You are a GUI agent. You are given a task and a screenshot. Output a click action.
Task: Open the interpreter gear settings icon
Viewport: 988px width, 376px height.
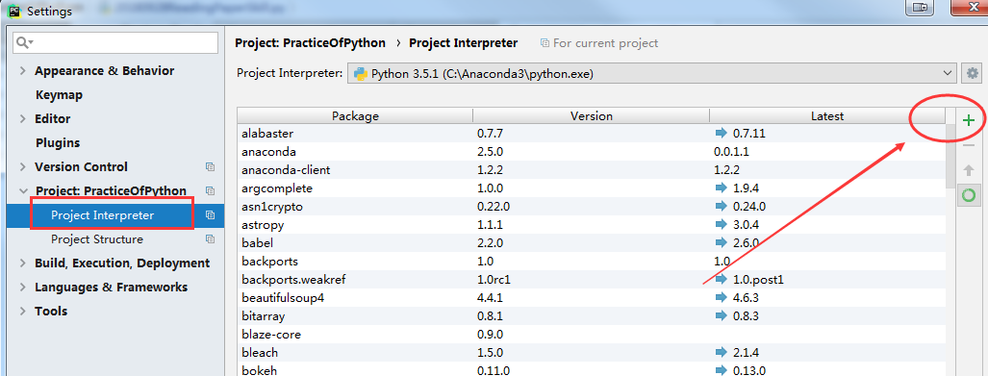(973, 73)
